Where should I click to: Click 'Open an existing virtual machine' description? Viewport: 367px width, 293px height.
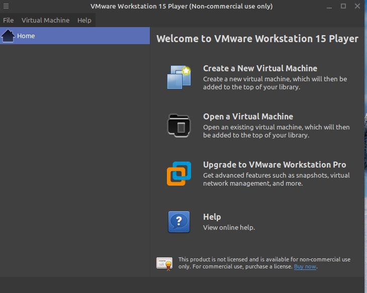pos(276,131)
